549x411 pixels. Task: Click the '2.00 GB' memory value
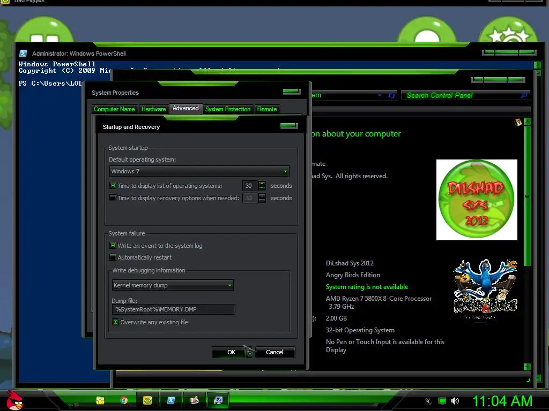tap(336, 318)
